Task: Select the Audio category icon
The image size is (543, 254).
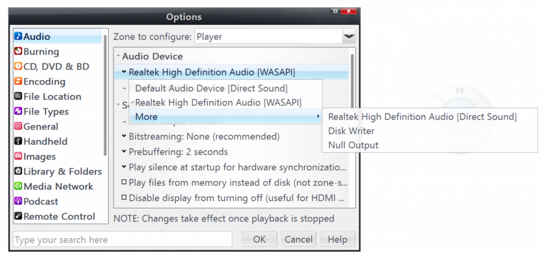Action: tap(19, 36)
